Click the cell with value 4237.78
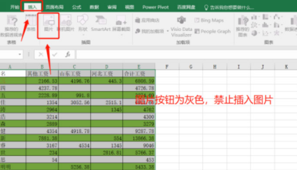This screenshot has height=170, width=297. pyautogui.click(x=42, y=88)
